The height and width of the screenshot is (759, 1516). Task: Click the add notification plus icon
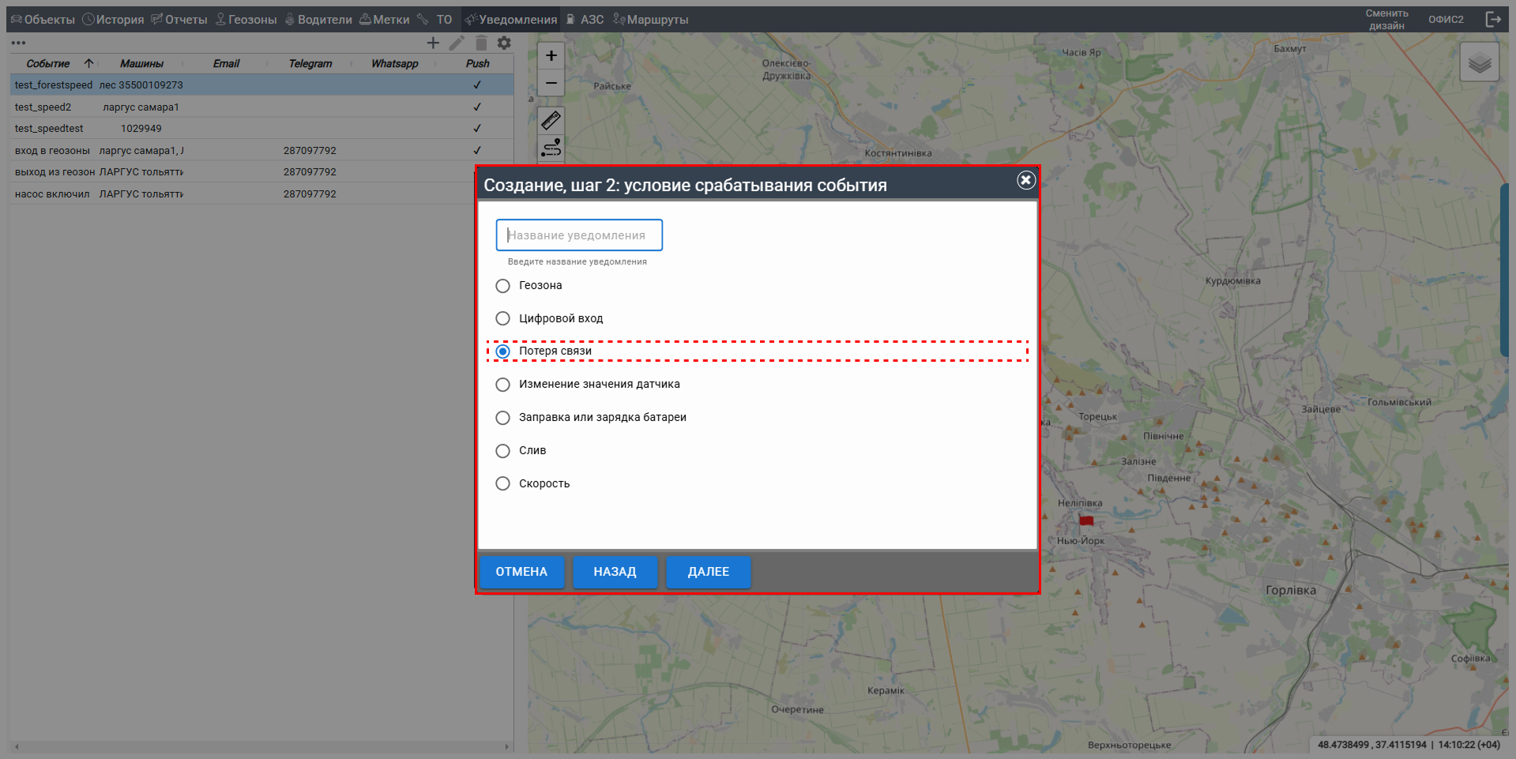tap(433, 43)
